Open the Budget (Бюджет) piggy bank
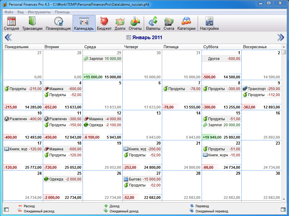 pos(104,23)
